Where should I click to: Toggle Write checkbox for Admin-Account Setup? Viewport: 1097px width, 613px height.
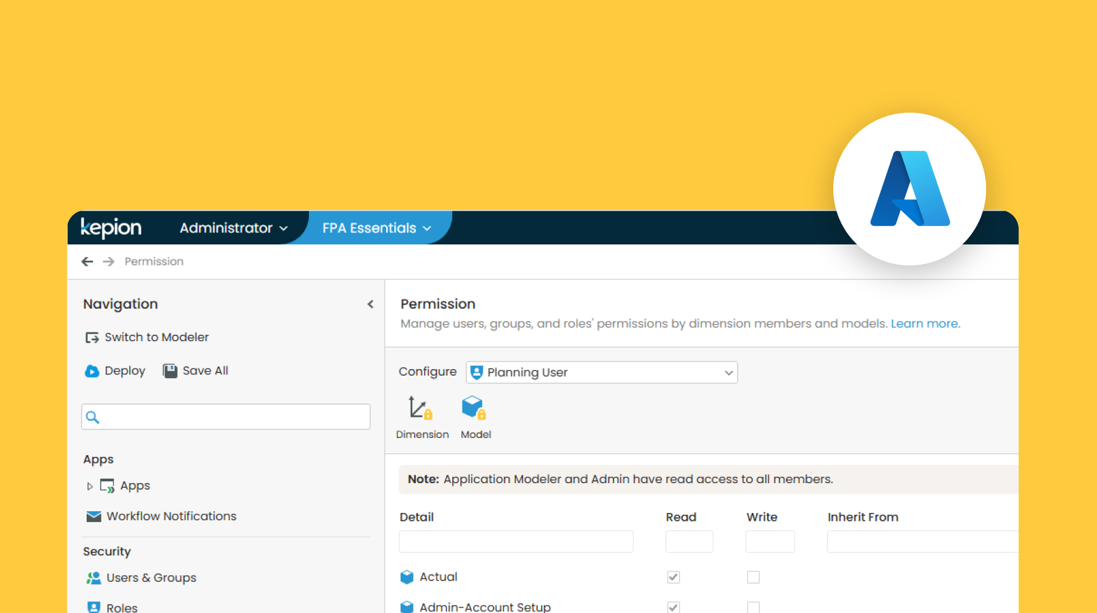tap(753, 607)
